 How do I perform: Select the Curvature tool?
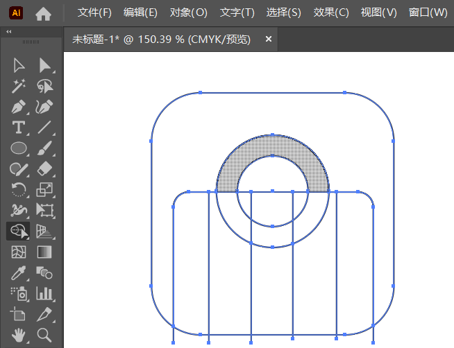click(x=44, y=107)
